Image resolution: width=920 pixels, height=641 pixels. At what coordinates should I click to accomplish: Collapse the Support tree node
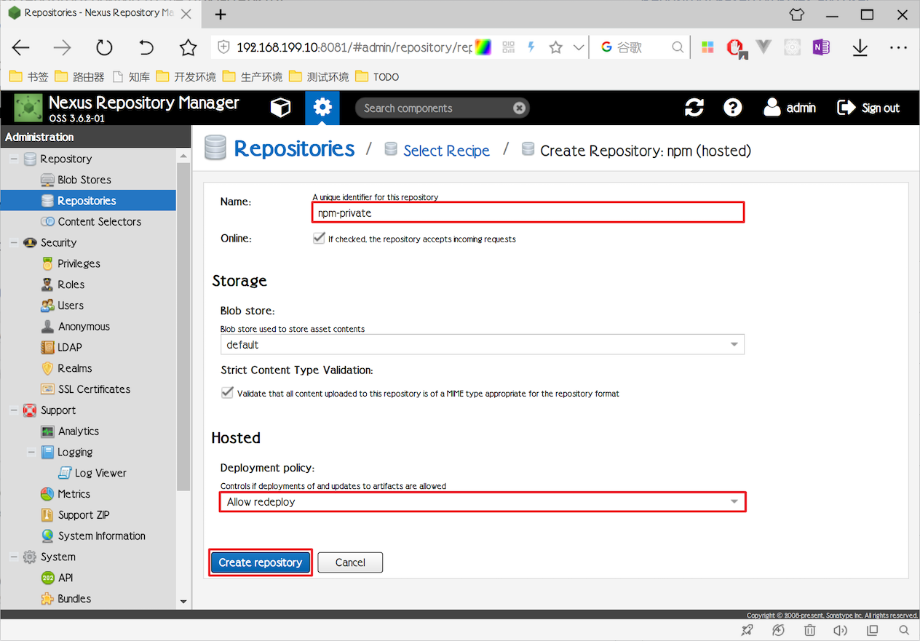tap(14, 410)
